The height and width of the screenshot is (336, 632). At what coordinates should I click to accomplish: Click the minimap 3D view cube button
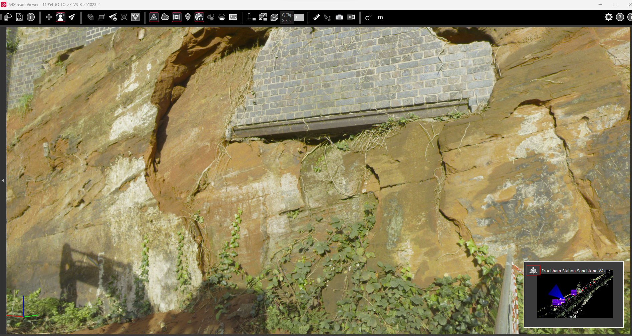[533, 270]
